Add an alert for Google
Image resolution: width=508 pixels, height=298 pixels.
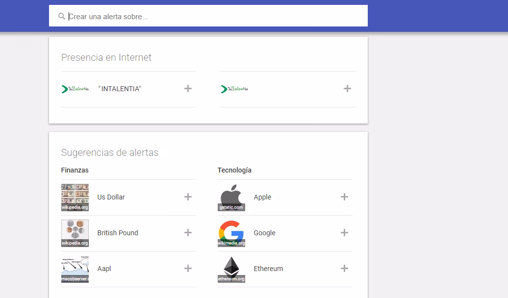[345, 233]
